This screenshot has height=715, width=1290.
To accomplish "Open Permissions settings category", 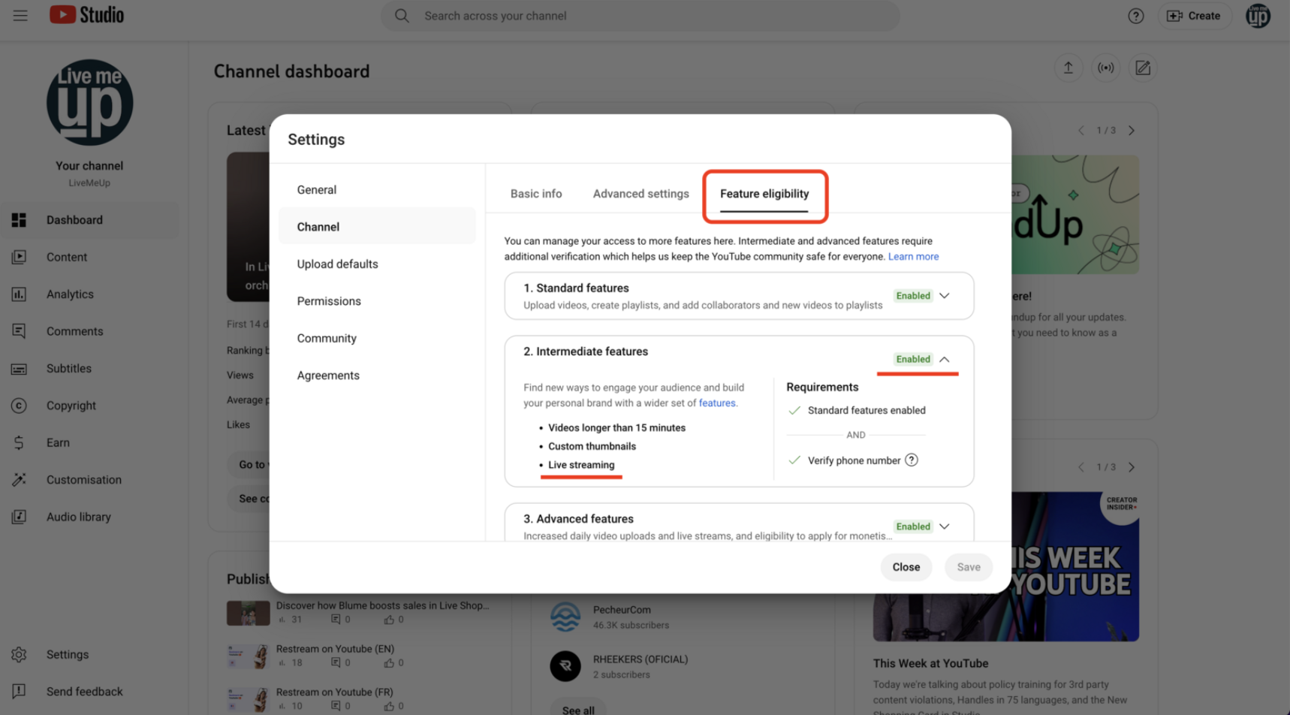I will [x=377, y=301].
